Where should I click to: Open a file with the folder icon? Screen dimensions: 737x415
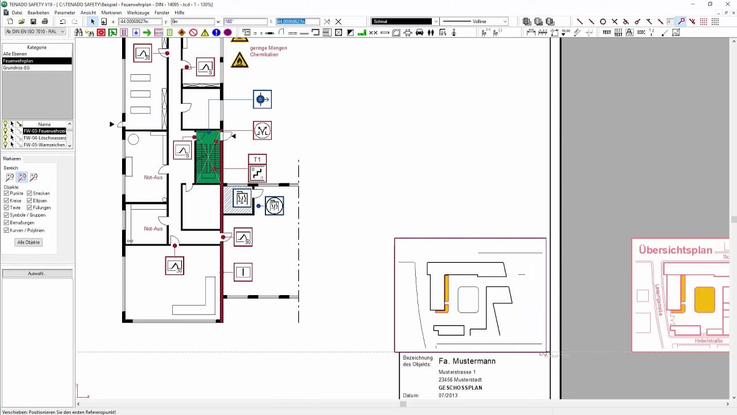pyautogui.click(x=21, y=21)
